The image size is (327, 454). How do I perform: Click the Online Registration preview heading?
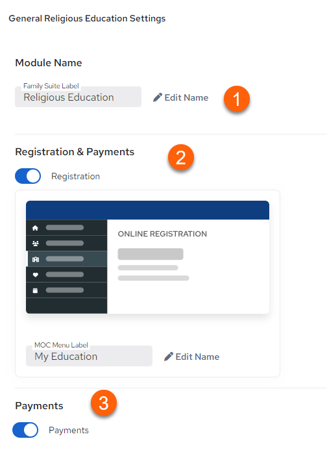[162, 234]
